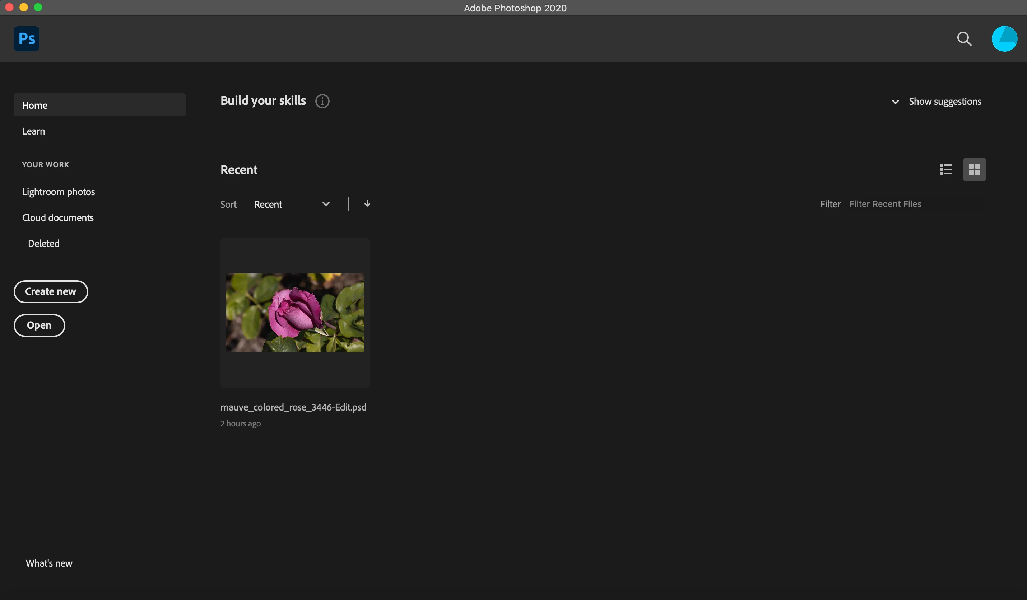
Task: Go to Lightroom photos
Action: click(58, 192)
